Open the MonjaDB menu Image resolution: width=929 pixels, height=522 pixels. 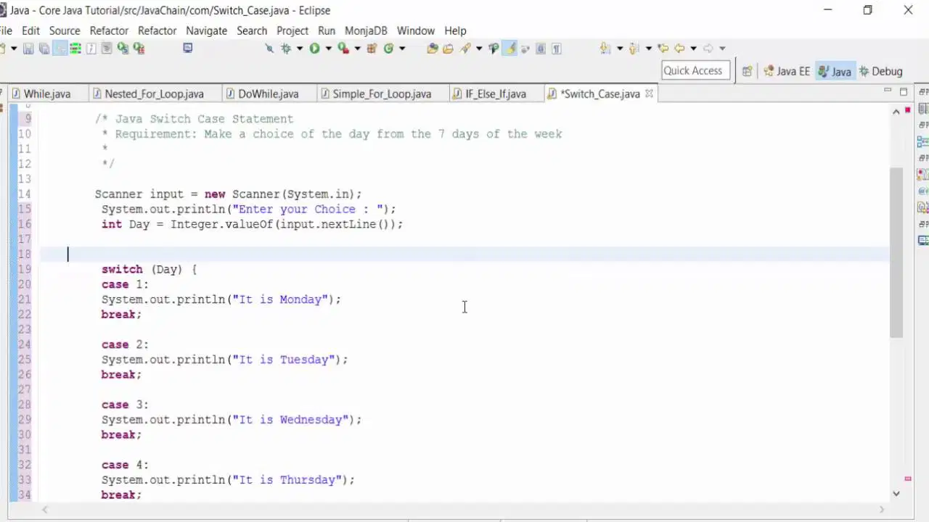(x=366, y=30)
